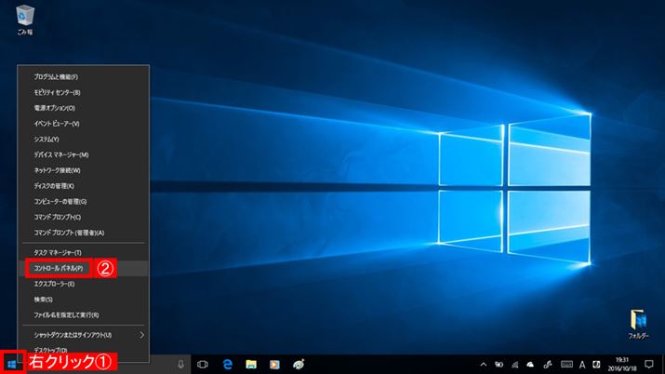This screenshot has height=374, width=665.
Task: Click the taskbar clock showing 19:31
Action: coord(620,364)
